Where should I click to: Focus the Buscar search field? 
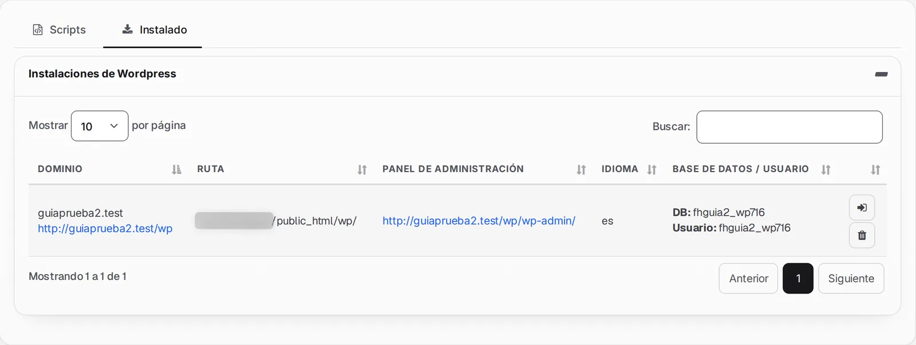point(789,127)
